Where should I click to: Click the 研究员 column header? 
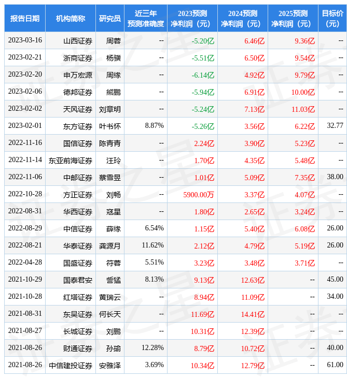(110, 18)
